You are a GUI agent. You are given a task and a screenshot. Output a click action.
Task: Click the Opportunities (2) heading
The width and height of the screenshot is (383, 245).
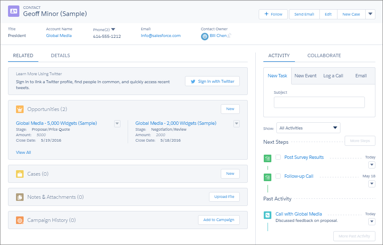[47, 109]
